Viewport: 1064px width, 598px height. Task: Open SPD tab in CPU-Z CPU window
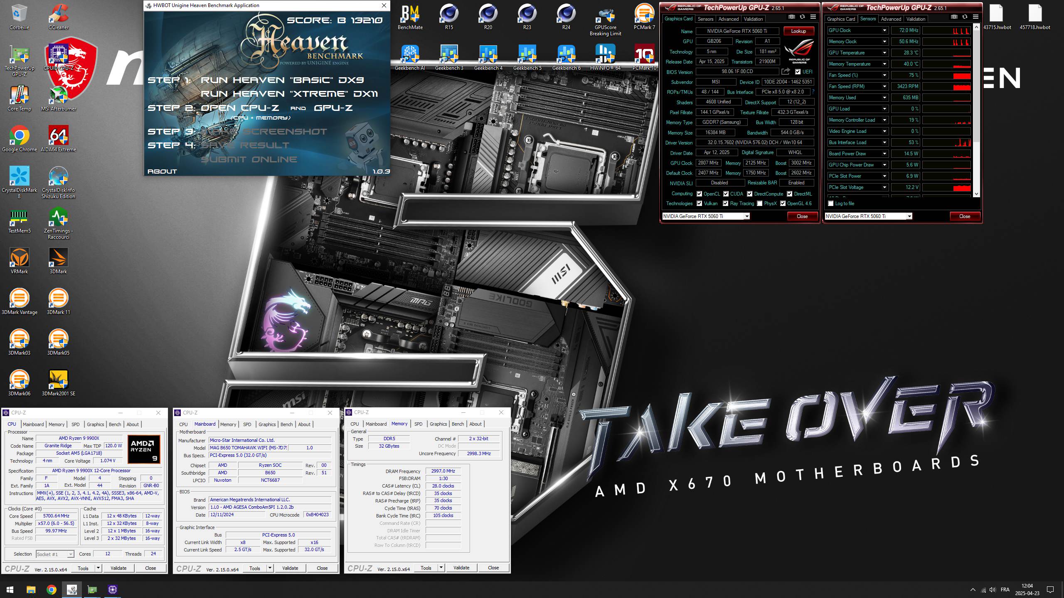tap(75, 424)
